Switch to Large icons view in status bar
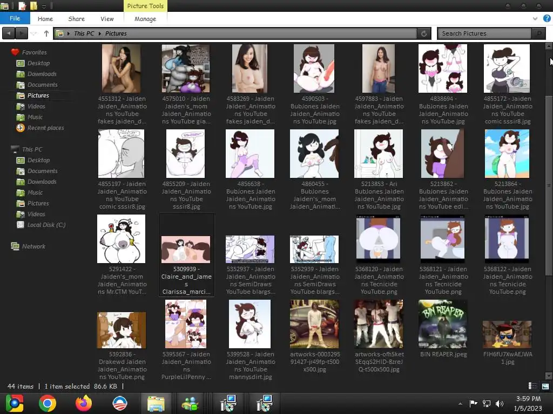The width and height of the screenshot is (553, 414). coord(545,386)
